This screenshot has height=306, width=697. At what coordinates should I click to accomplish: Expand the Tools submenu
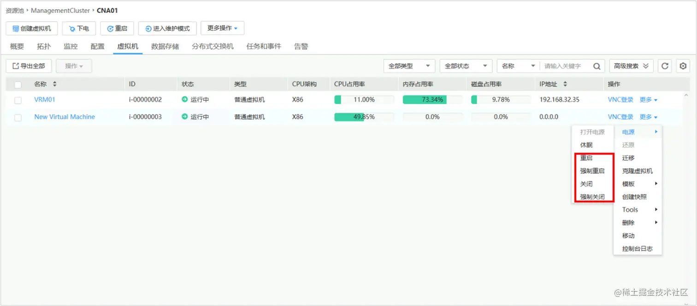coord(638,209)
